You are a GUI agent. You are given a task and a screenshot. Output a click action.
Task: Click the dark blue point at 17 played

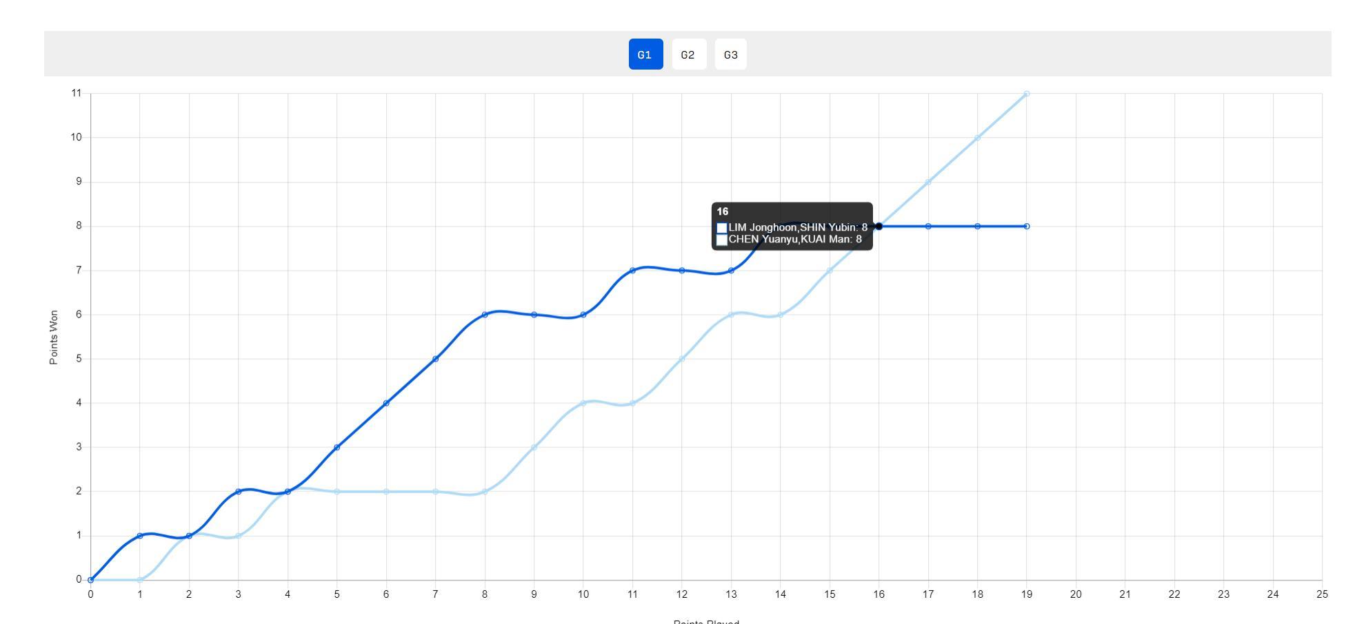point(928,226)
